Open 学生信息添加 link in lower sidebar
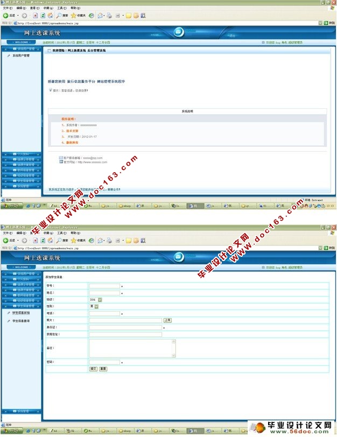 [21, 313]
